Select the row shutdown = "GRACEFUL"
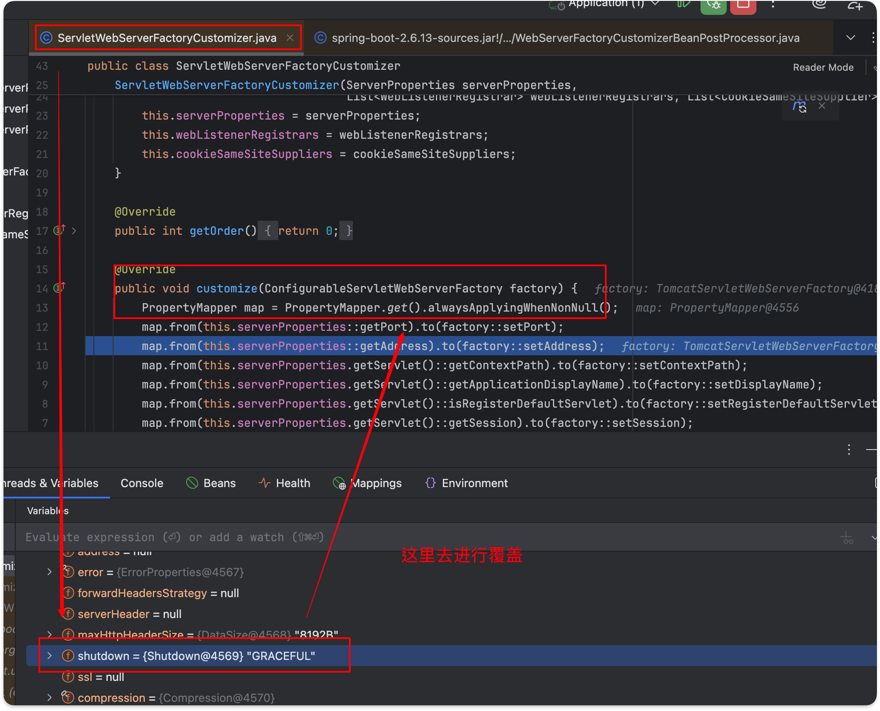 point(452,656)
